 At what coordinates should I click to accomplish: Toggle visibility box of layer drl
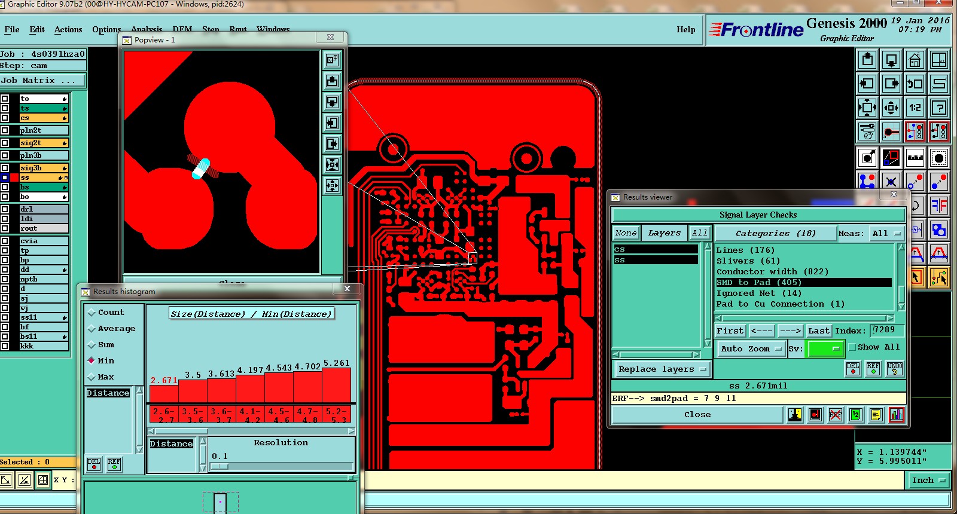tap(5, 209)
